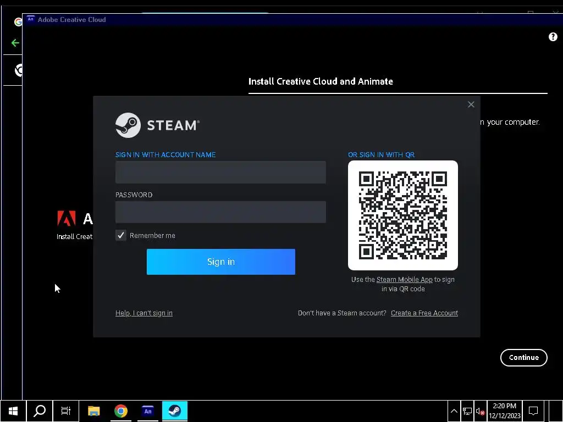
Task: Click the green back arrow in browser
Action: (x=15, y=43)
